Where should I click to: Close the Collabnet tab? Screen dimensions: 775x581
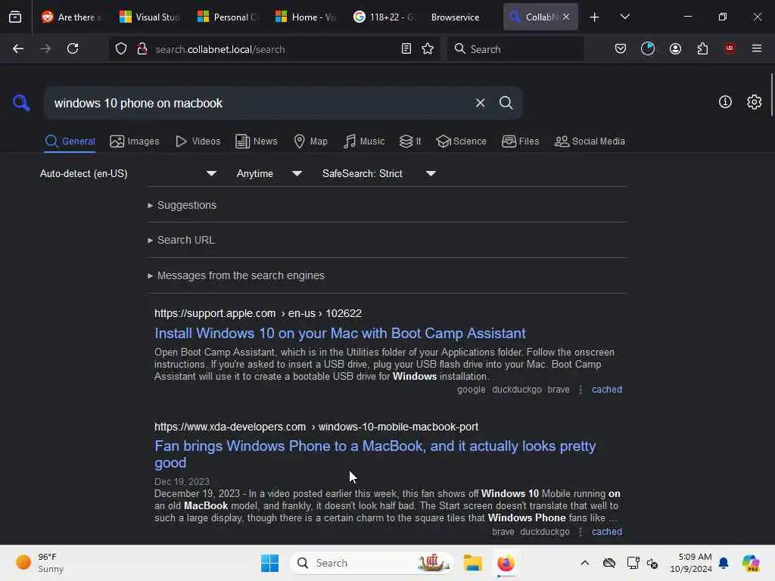click(566, 17)
